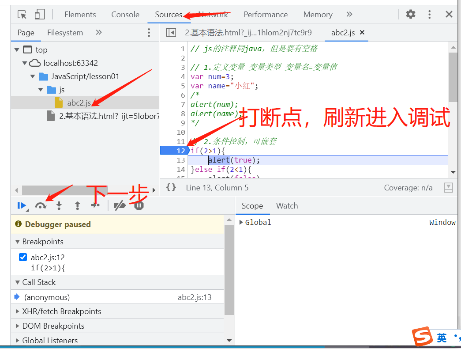Close the DevTools panel
This screenshot has width=461, height=349.
click(x=449, y=14)
